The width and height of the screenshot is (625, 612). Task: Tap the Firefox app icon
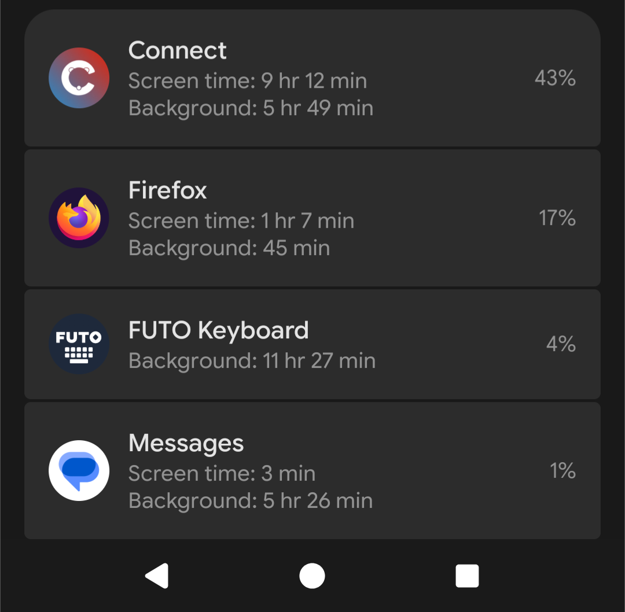79,218
